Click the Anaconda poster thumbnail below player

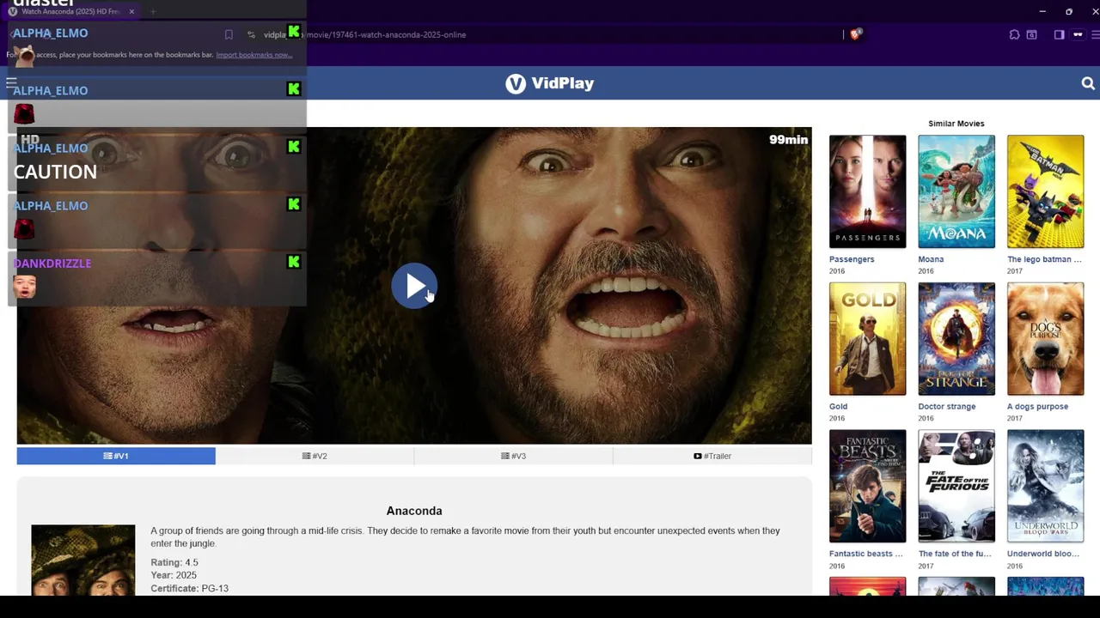(x=83, y=560)
